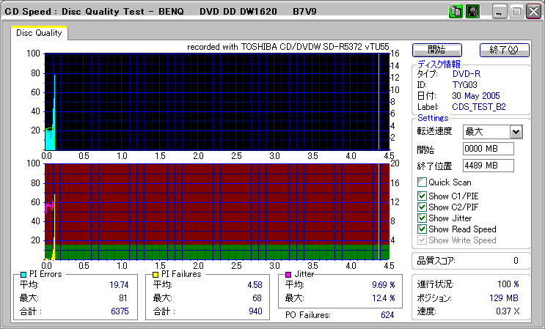Toggle Show Read Speed checkbox

click(x=422, y=229)
